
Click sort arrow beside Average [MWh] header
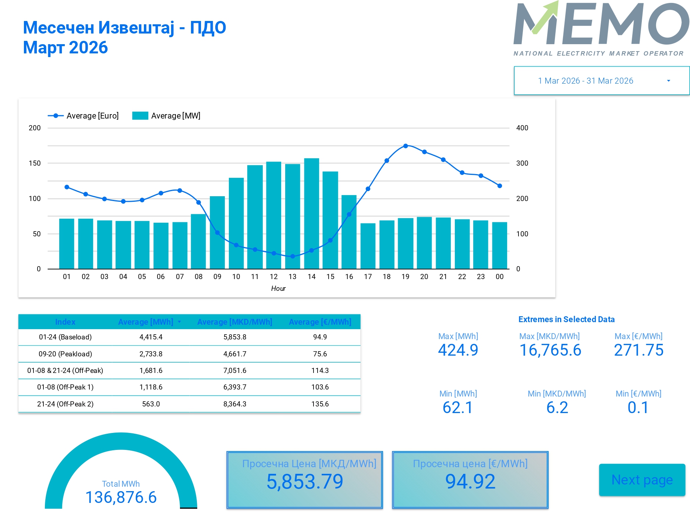(x=180, y=322)
